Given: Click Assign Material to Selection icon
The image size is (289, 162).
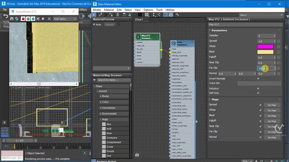Looking at the screenshot, I should [x=111, y=15].
